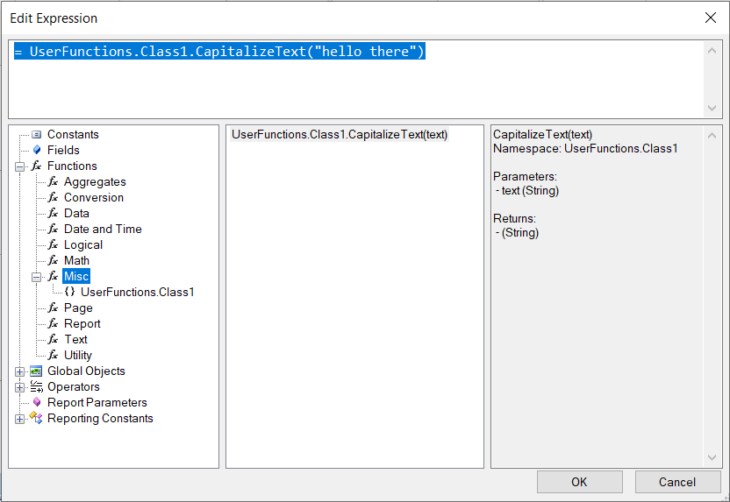The image size is (730, 502).
Task: Select the Constants tree item
Action: point(73,134)
